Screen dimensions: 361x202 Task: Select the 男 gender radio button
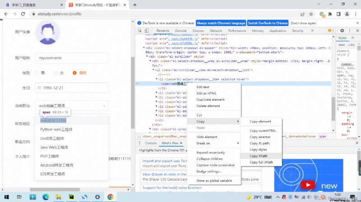click(x=37, y=73)
